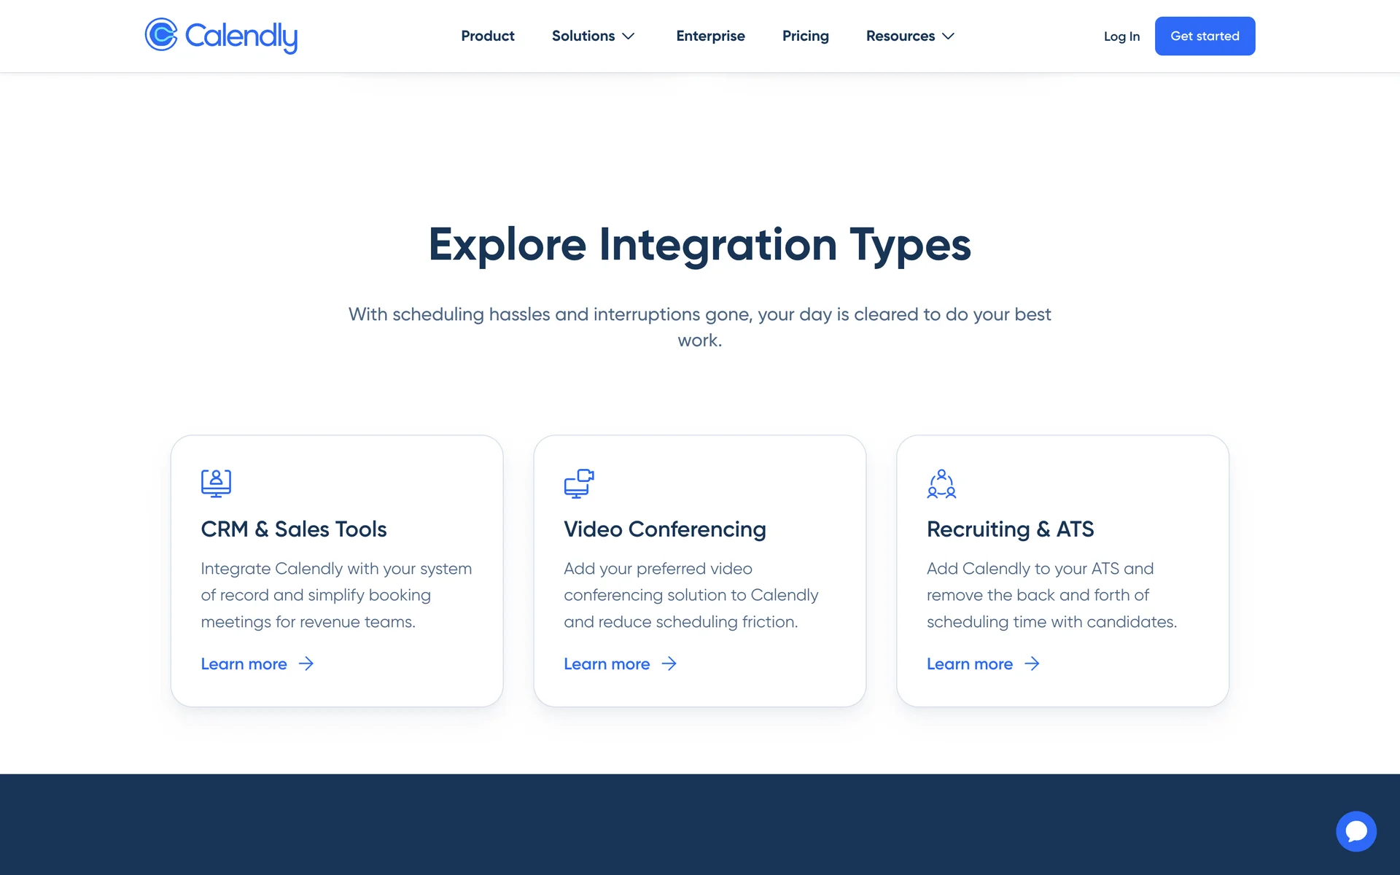Click the CRM & Sales Tools monitor icon
The height and width of the screenshot is (875, 1400).
pyautogui.click(x=216, y=483)
